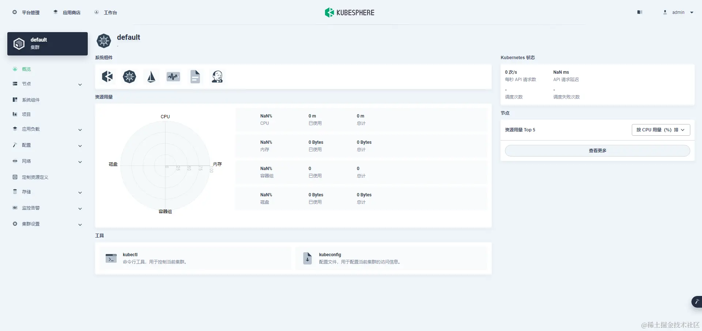Click the workbench dashboard icon
This screenshot has width=702, height=331.
pyautogui.click(x=97, y=12)
